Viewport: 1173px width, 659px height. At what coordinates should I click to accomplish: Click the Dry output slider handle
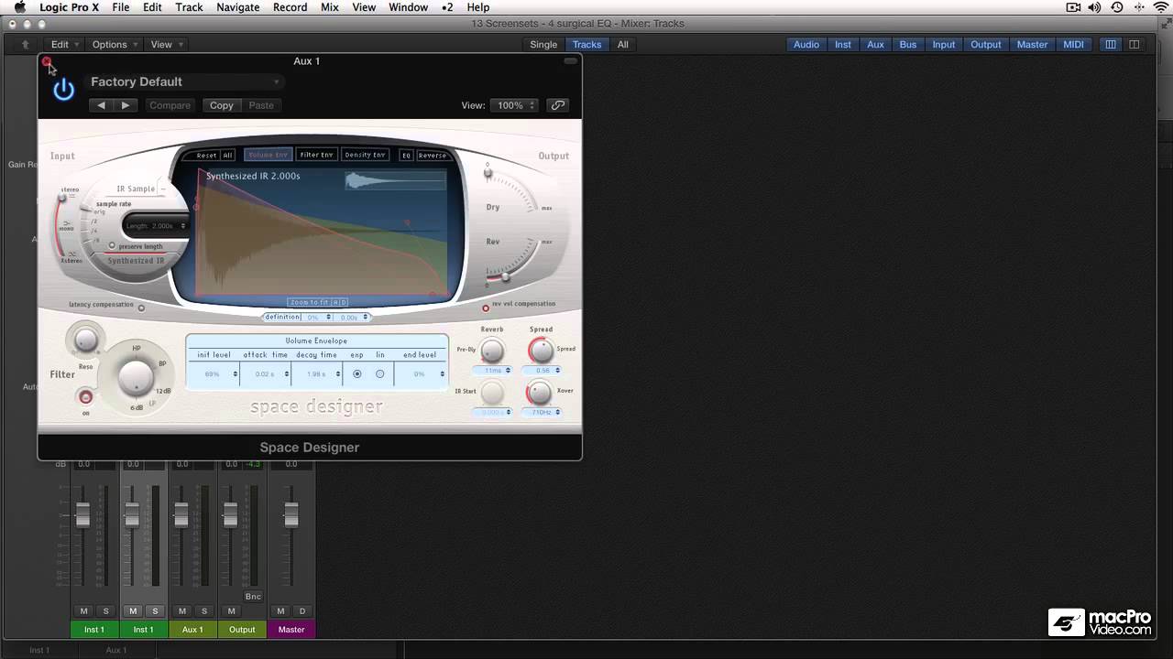[x=488, y=173]
